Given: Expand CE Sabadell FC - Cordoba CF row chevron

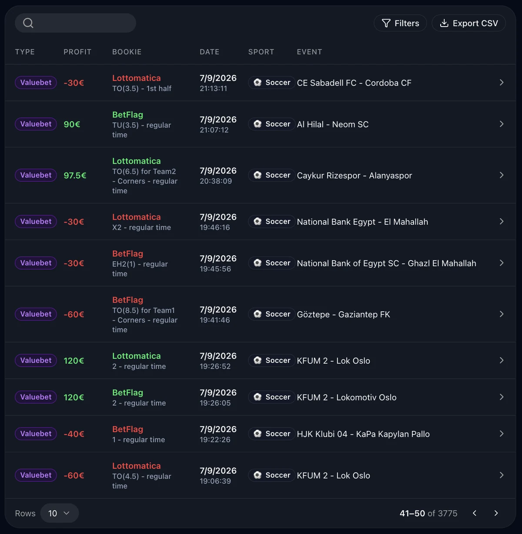Looking at the screenshot, I should pos(502,83).
